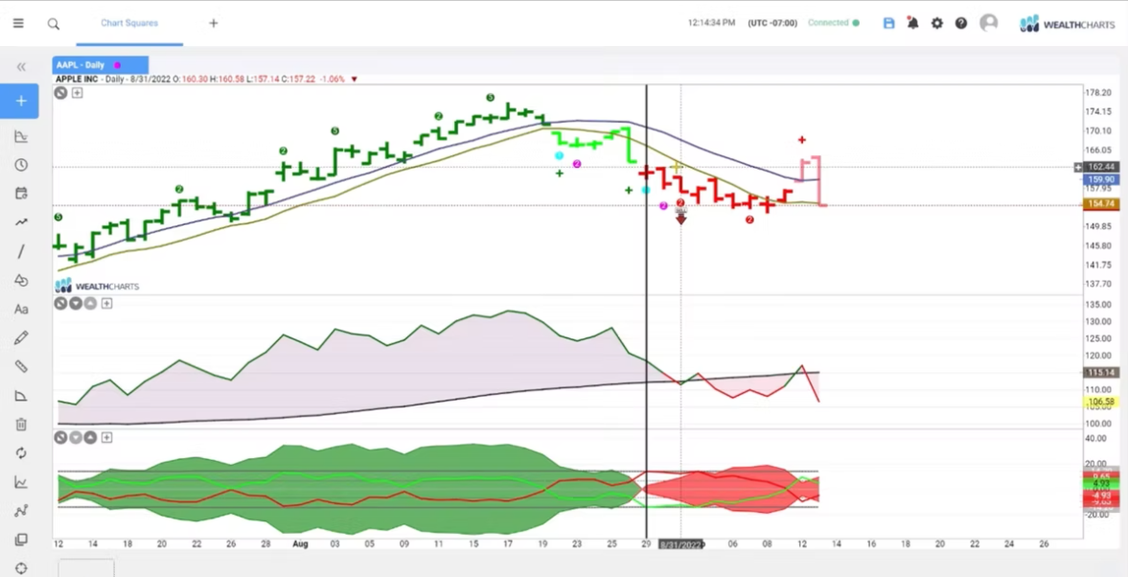Click the yellow 106.58 indicator value label

coord(1100,402)
